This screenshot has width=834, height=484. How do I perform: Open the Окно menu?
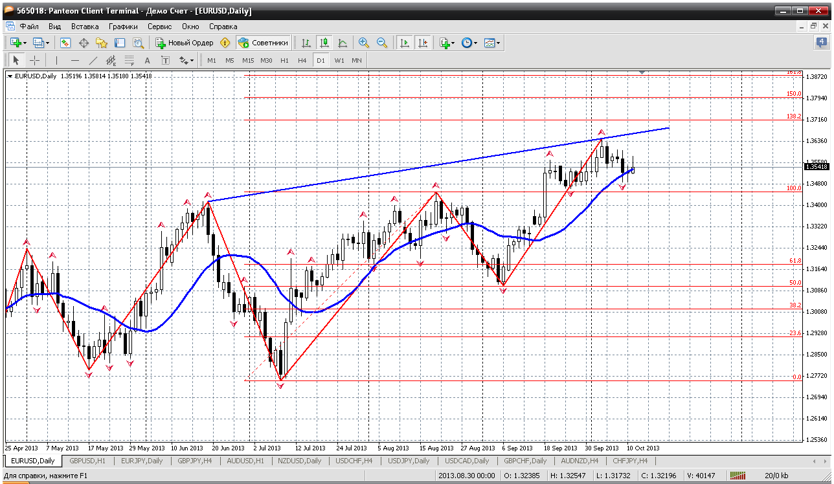(190, 27)
